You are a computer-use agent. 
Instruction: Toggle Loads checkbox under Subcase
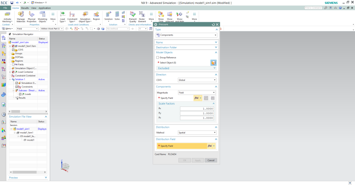click(x=20, y=94)
